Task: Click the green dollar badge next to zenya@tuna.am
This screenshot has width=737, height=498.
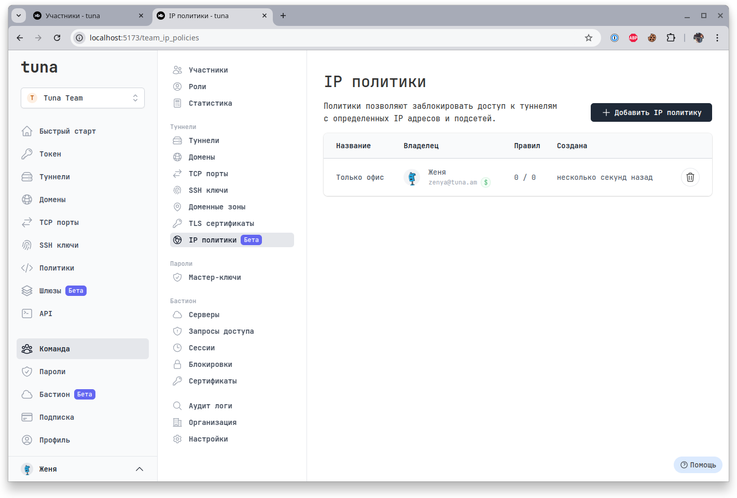Action: [x=486, y=182]
